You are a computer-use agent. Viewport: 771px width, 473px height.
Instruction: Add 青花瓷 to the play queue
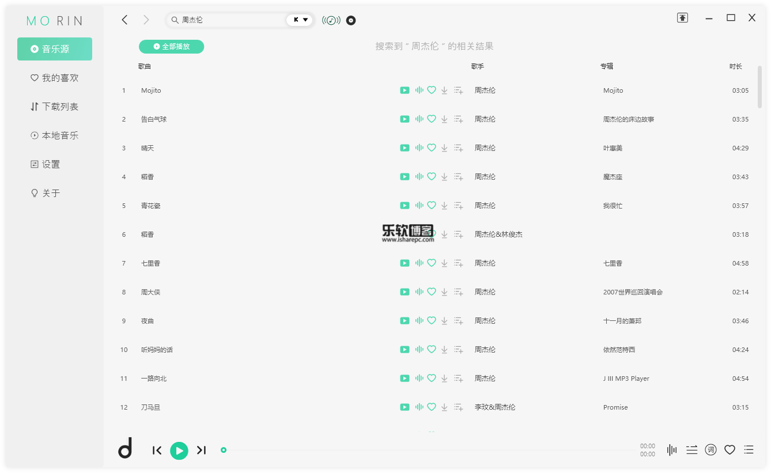(459, 206)
